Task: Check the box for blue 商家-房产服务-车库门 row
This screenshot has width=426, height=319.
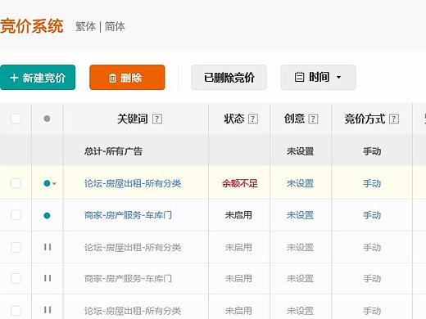Action: pyautogui.click(x=16, y=215)
